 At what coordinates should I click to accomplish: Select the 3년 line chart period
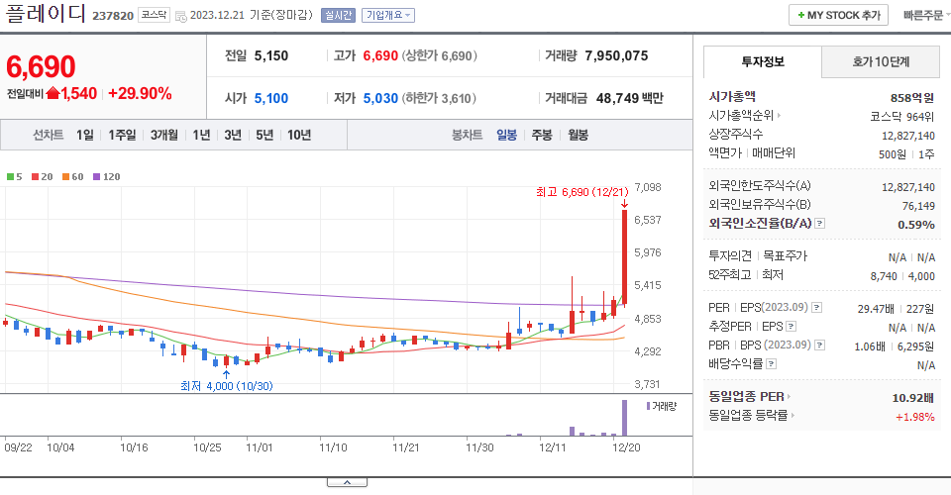click(233, 135)
